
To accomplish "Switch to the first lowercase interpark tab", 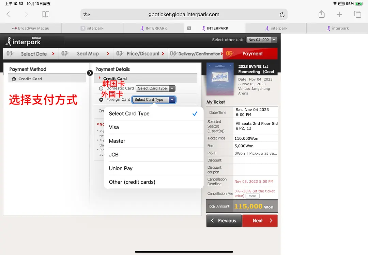I will [x=92, y=28].
